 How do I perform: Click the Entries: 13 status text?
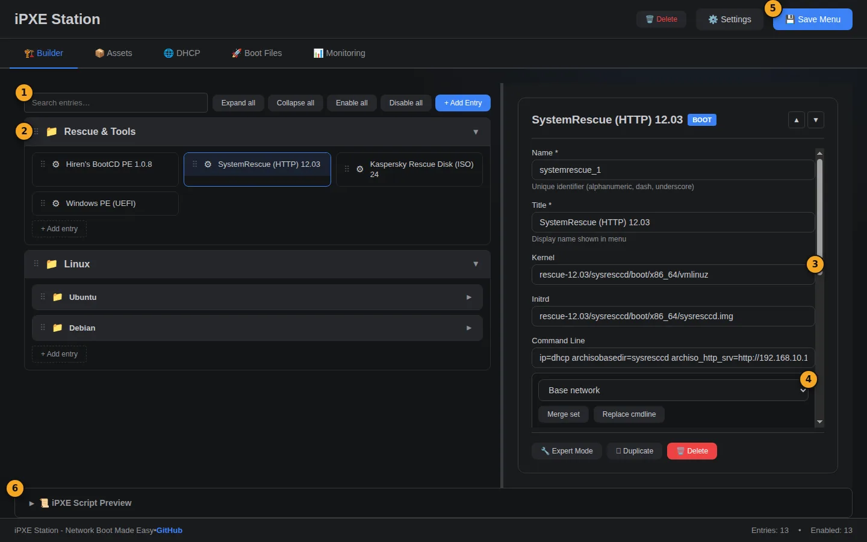[x=770, y=531]
